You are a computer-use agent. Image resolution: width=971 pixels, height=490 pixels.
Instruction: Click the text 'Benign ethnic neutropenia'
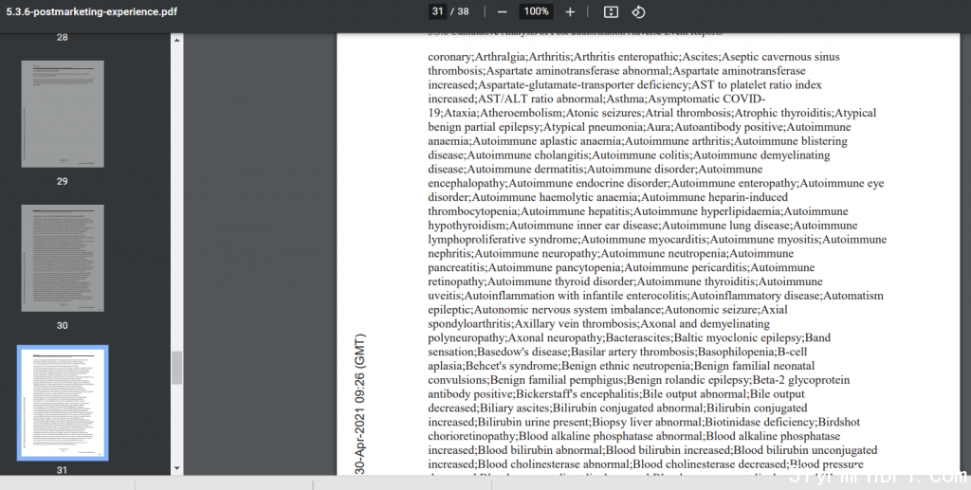click(626, 366)
